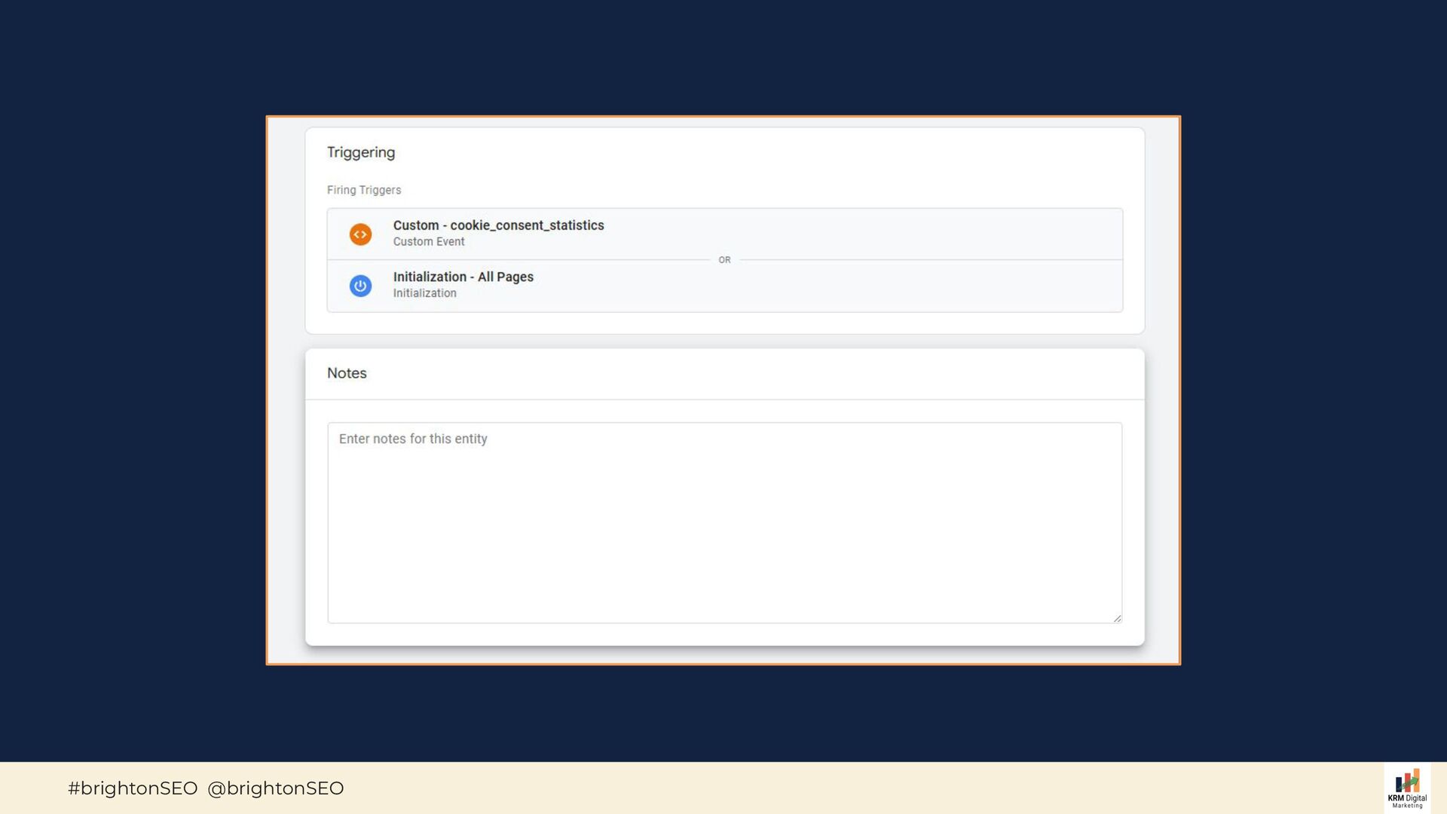The width and height of the screenshot is (1447, 814).
Task: Click the OR divider between triggers
Action: (724, 260)
